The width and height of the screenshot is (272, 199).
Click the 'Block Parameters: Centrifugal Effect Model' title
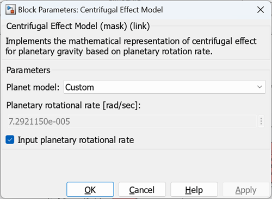pyautogui.click(x=90, y=10)
